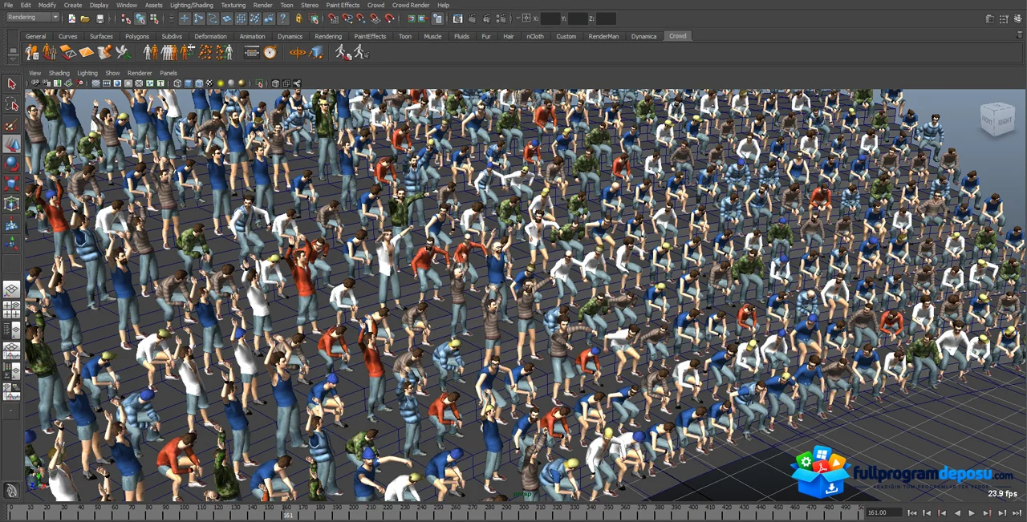Pick the Scale tool
1027x522 pixels.
(x=11, y=184)
